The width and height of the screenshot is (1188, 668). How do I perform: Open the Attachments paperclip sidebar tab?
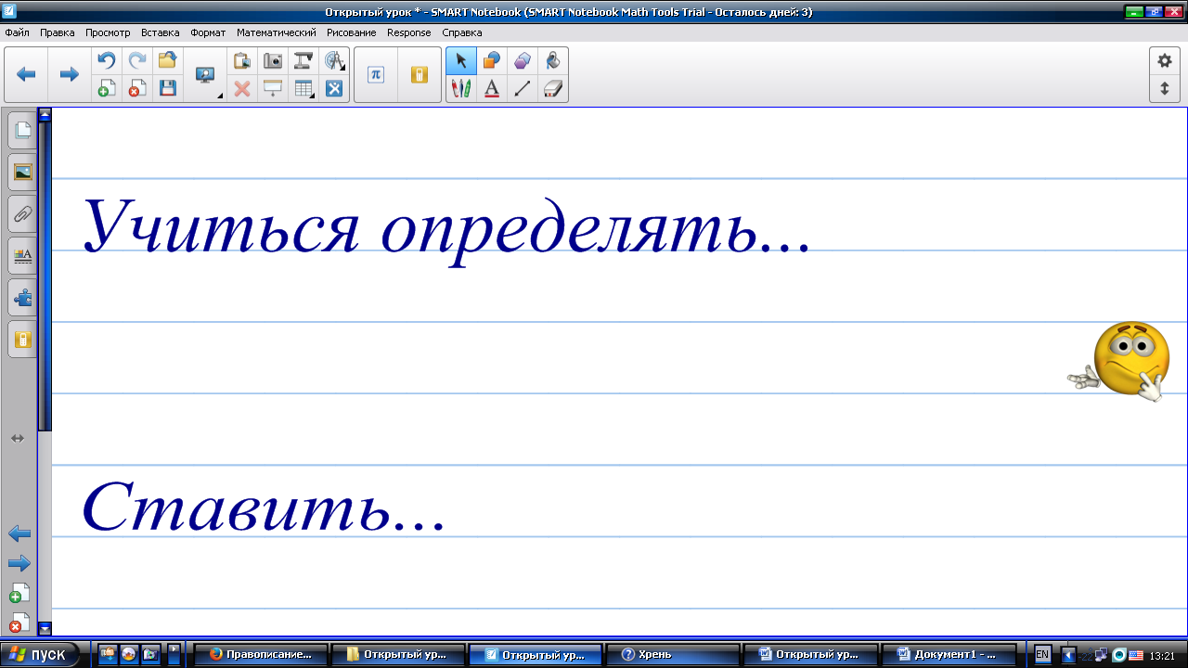tap(22, 214)
